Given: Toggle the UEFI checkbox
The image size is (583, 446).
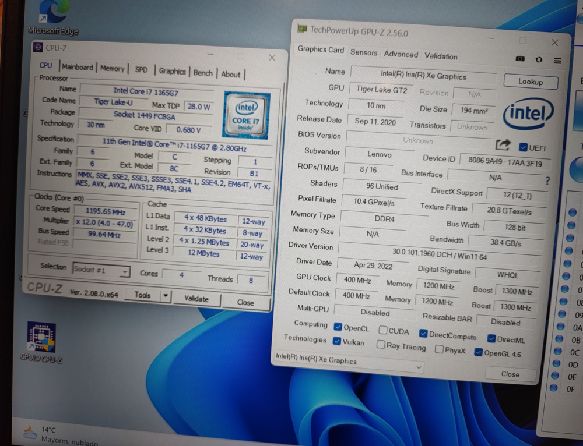Looking at the screenshot, I should 523,147.
